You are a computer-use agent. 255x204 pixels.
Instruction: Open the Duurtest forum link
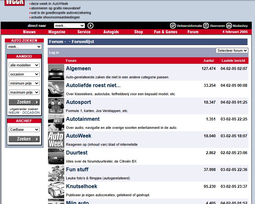[x=77, y=153]
